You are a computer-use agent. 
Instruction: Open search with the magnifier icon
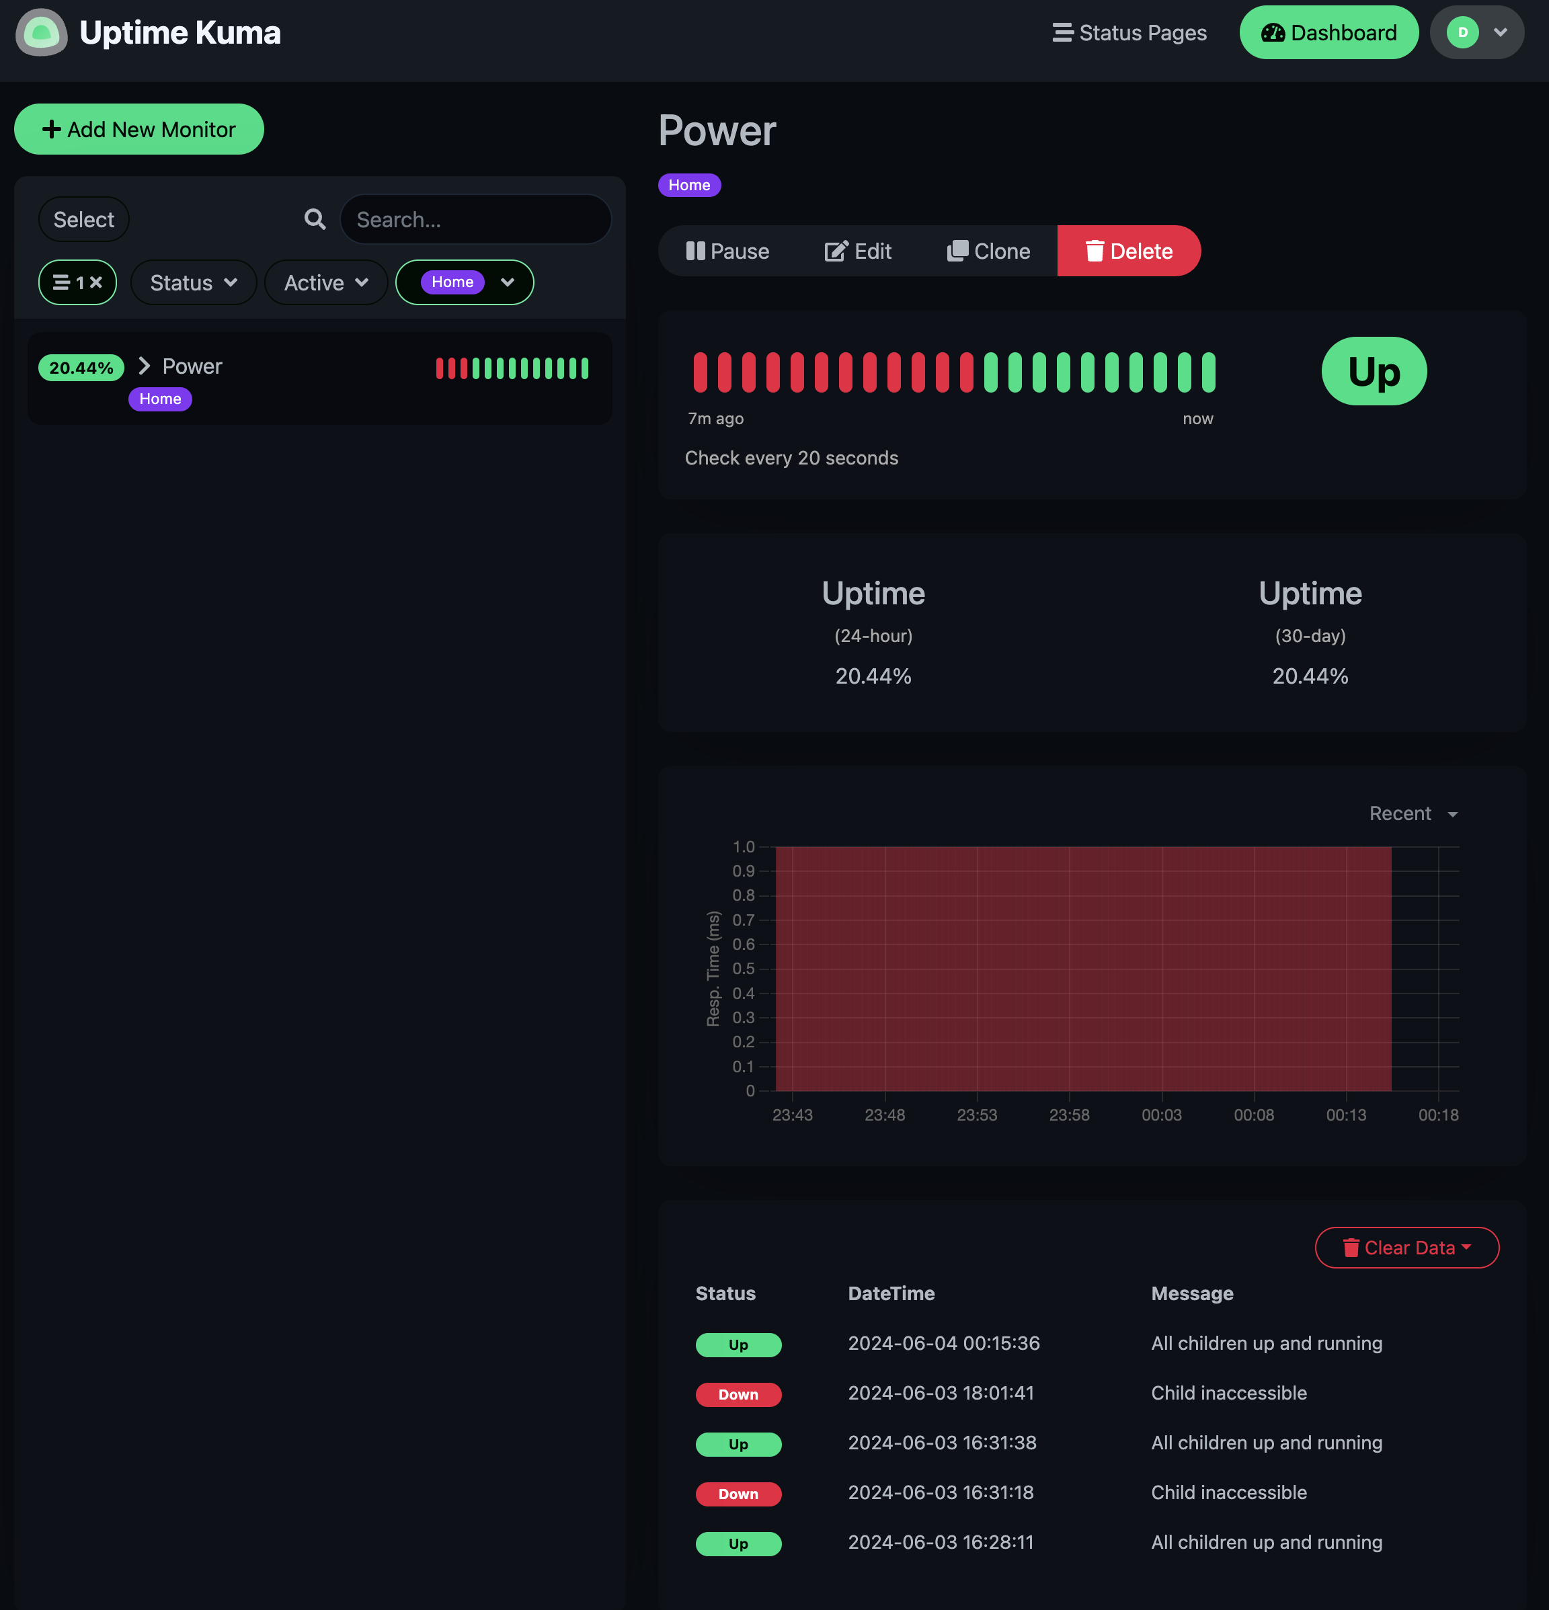click(x=315, y=219)
